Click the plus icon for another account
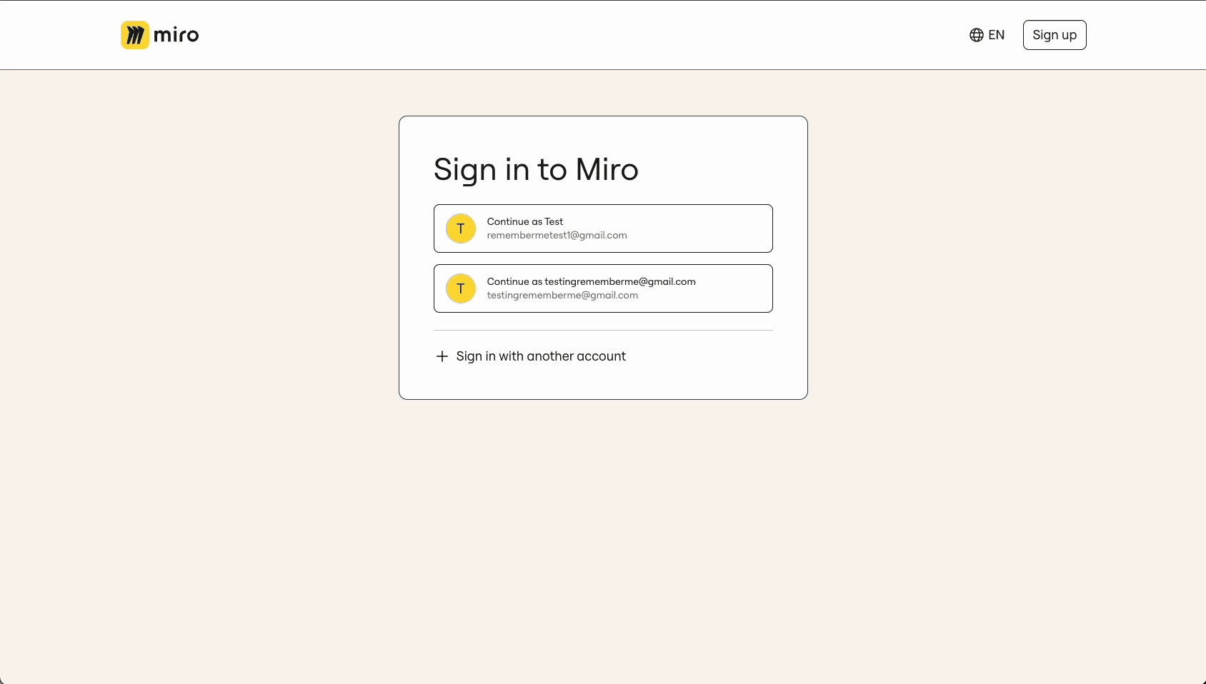Image resolution: width=1206 pixels, height=684 pixels. (442, 356)
